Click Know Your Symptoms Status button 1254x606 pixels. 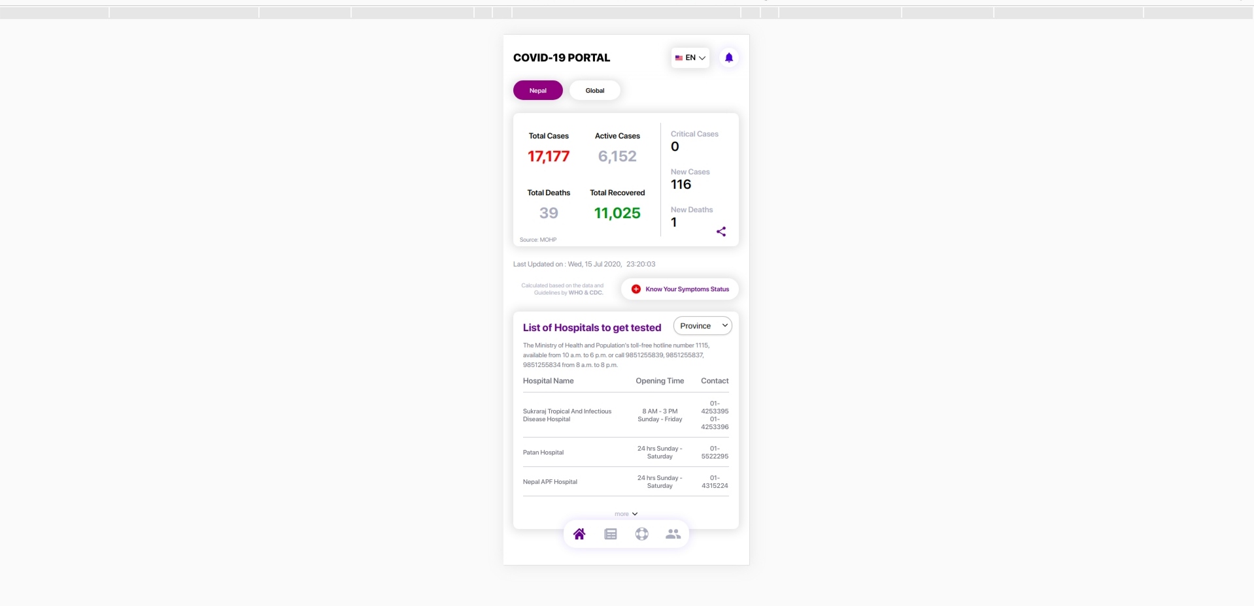point(686,289)
